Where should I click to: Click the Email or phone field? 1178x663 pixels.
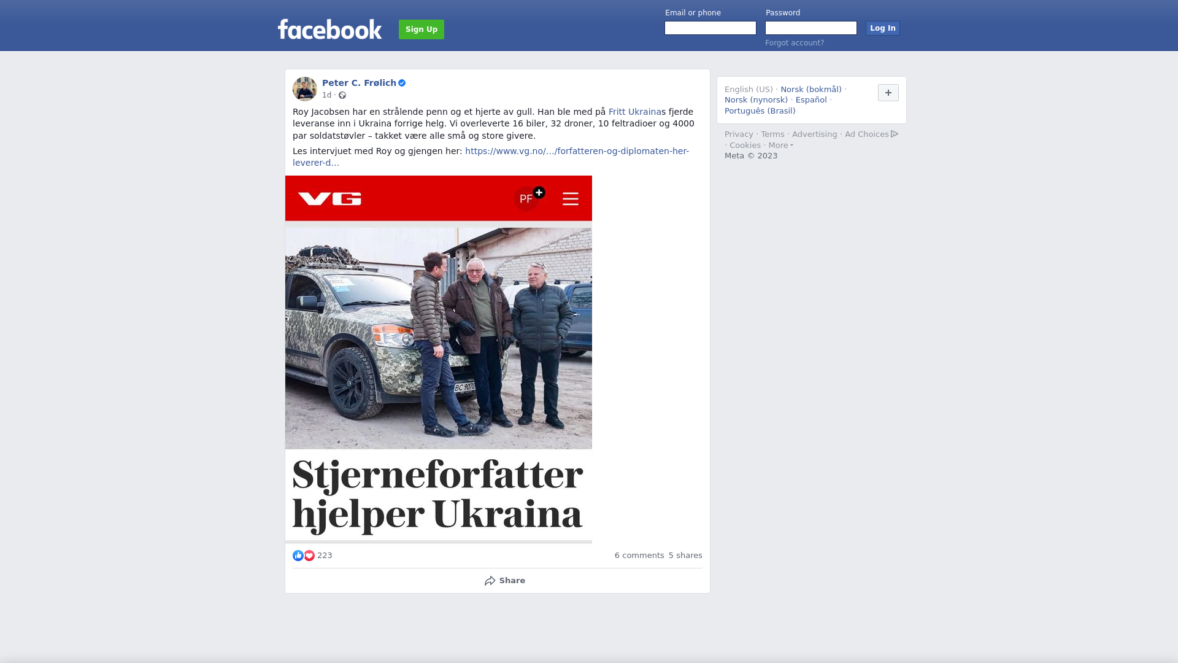click(710, 28)
